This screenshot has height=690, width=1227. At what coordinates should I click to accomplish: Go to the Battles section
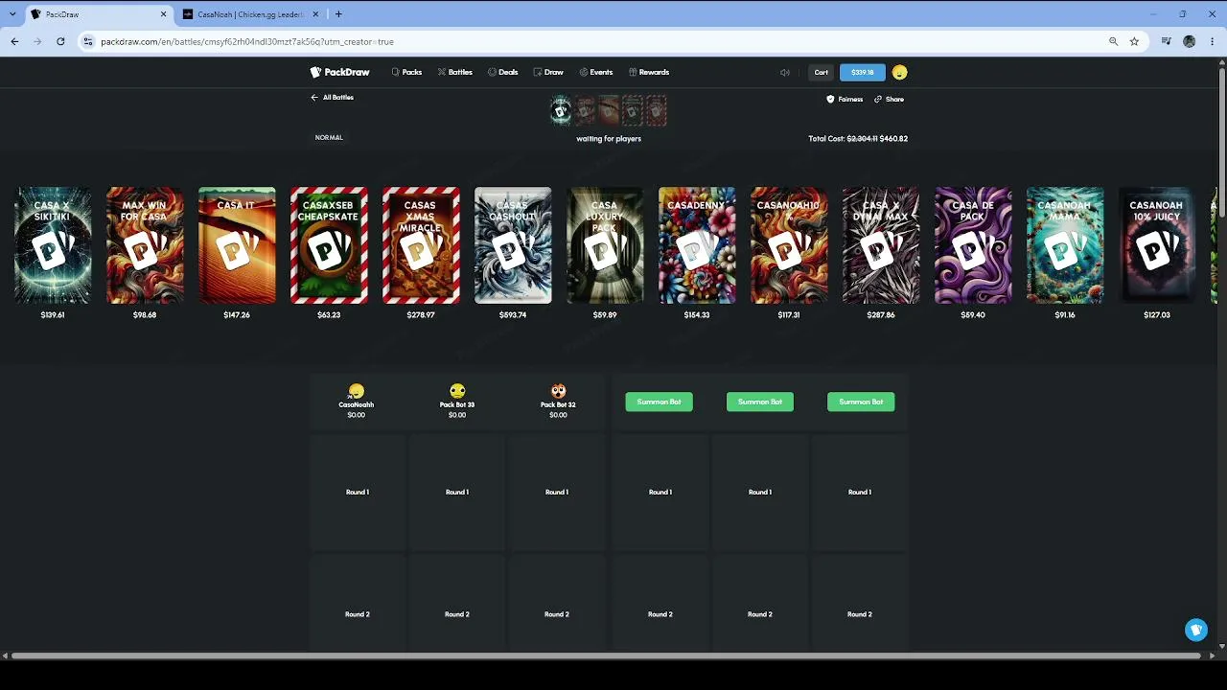(455, 72)
